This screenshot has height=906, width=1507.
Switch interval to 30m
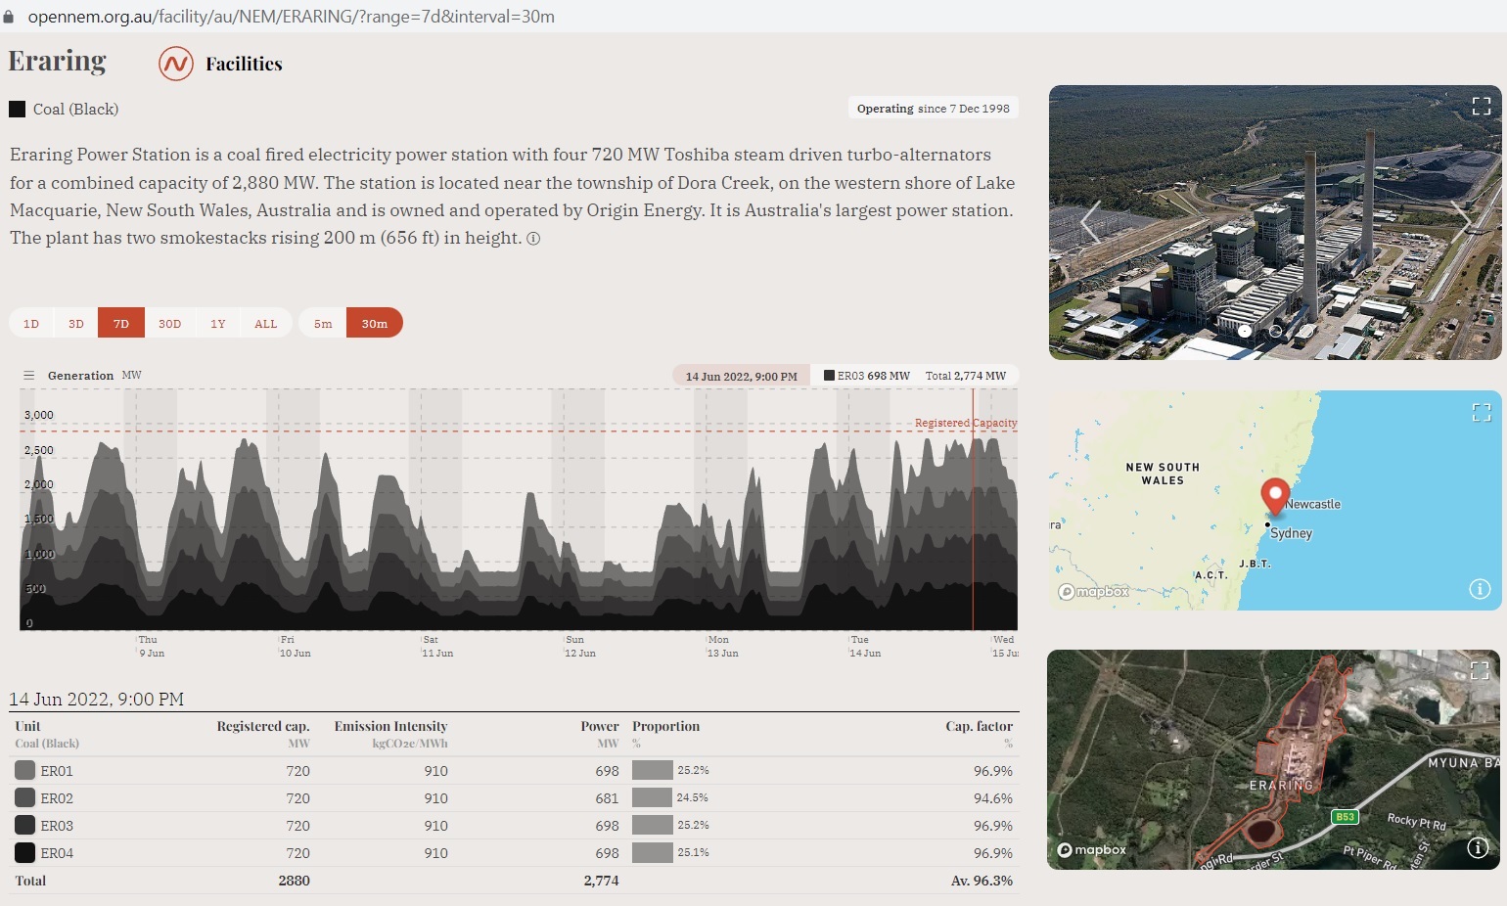tap(375, 323)
